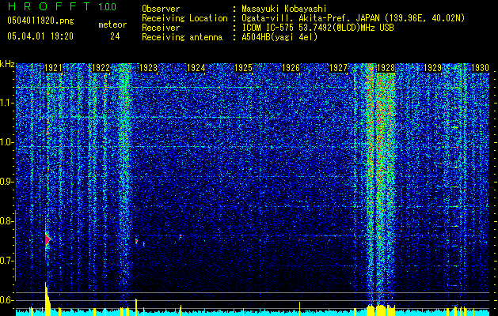The width and height of the screenshot is (498, 316).
Task: Click the date stamp 05.04.01 19:20
Action: click(x=40, y=36)
